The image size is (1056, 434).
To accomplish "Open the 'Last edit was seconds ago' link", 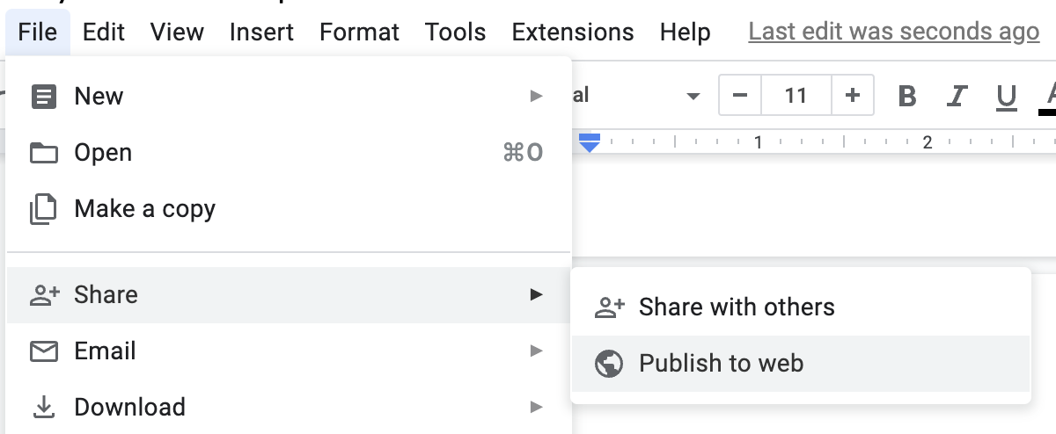I will pos(893,33).
